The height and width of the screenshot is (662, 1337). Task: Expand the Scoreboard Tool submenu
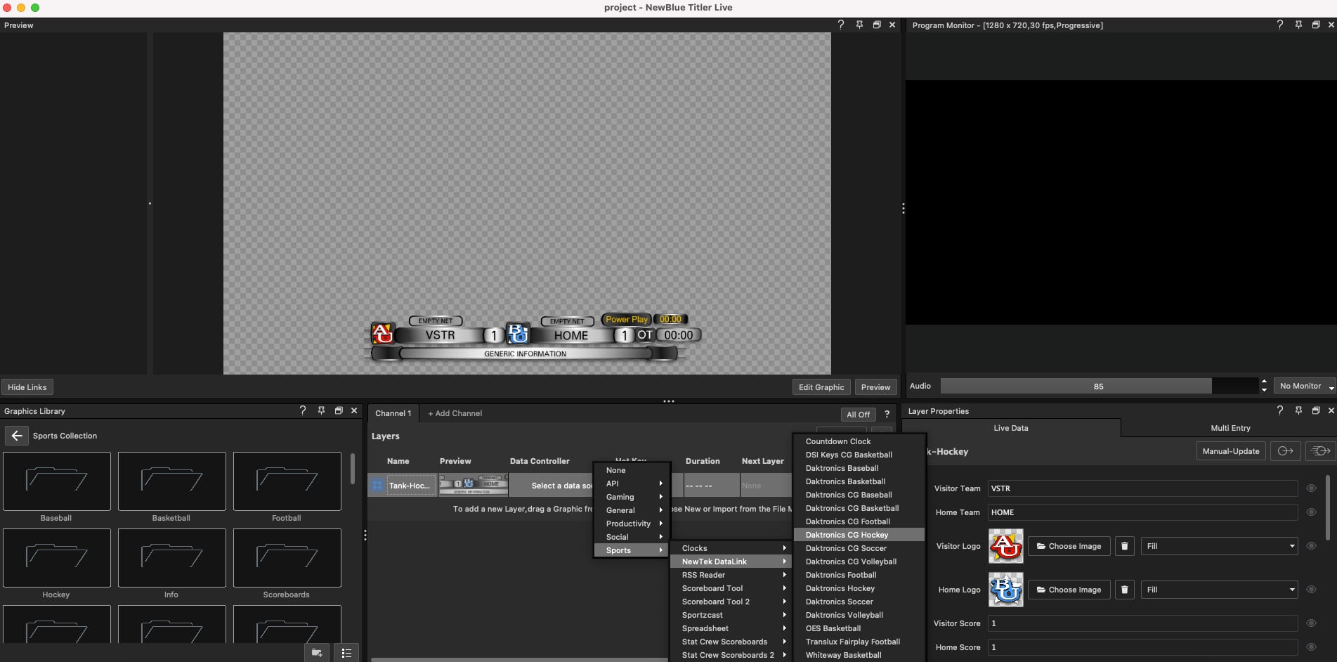pos(731,588)
